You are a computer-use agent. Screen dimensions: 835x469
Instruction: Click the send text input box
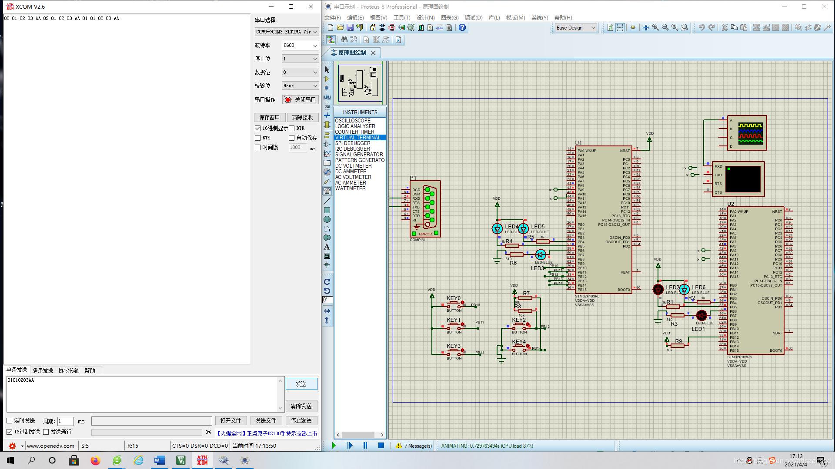[143, 394]
